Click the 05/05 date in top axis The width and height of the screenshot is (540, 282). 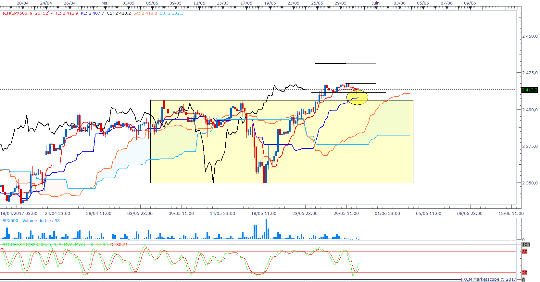point(152,3)
